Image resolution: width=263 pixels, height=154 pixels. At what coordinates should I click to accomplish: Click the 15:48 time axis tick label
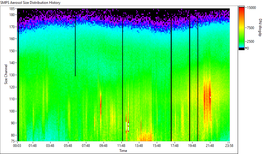click(157, 146)
